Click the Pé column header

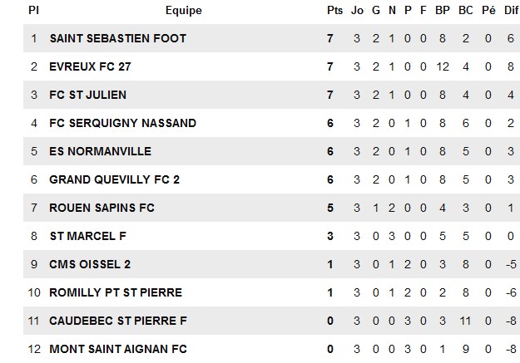(x=488, y=10)
